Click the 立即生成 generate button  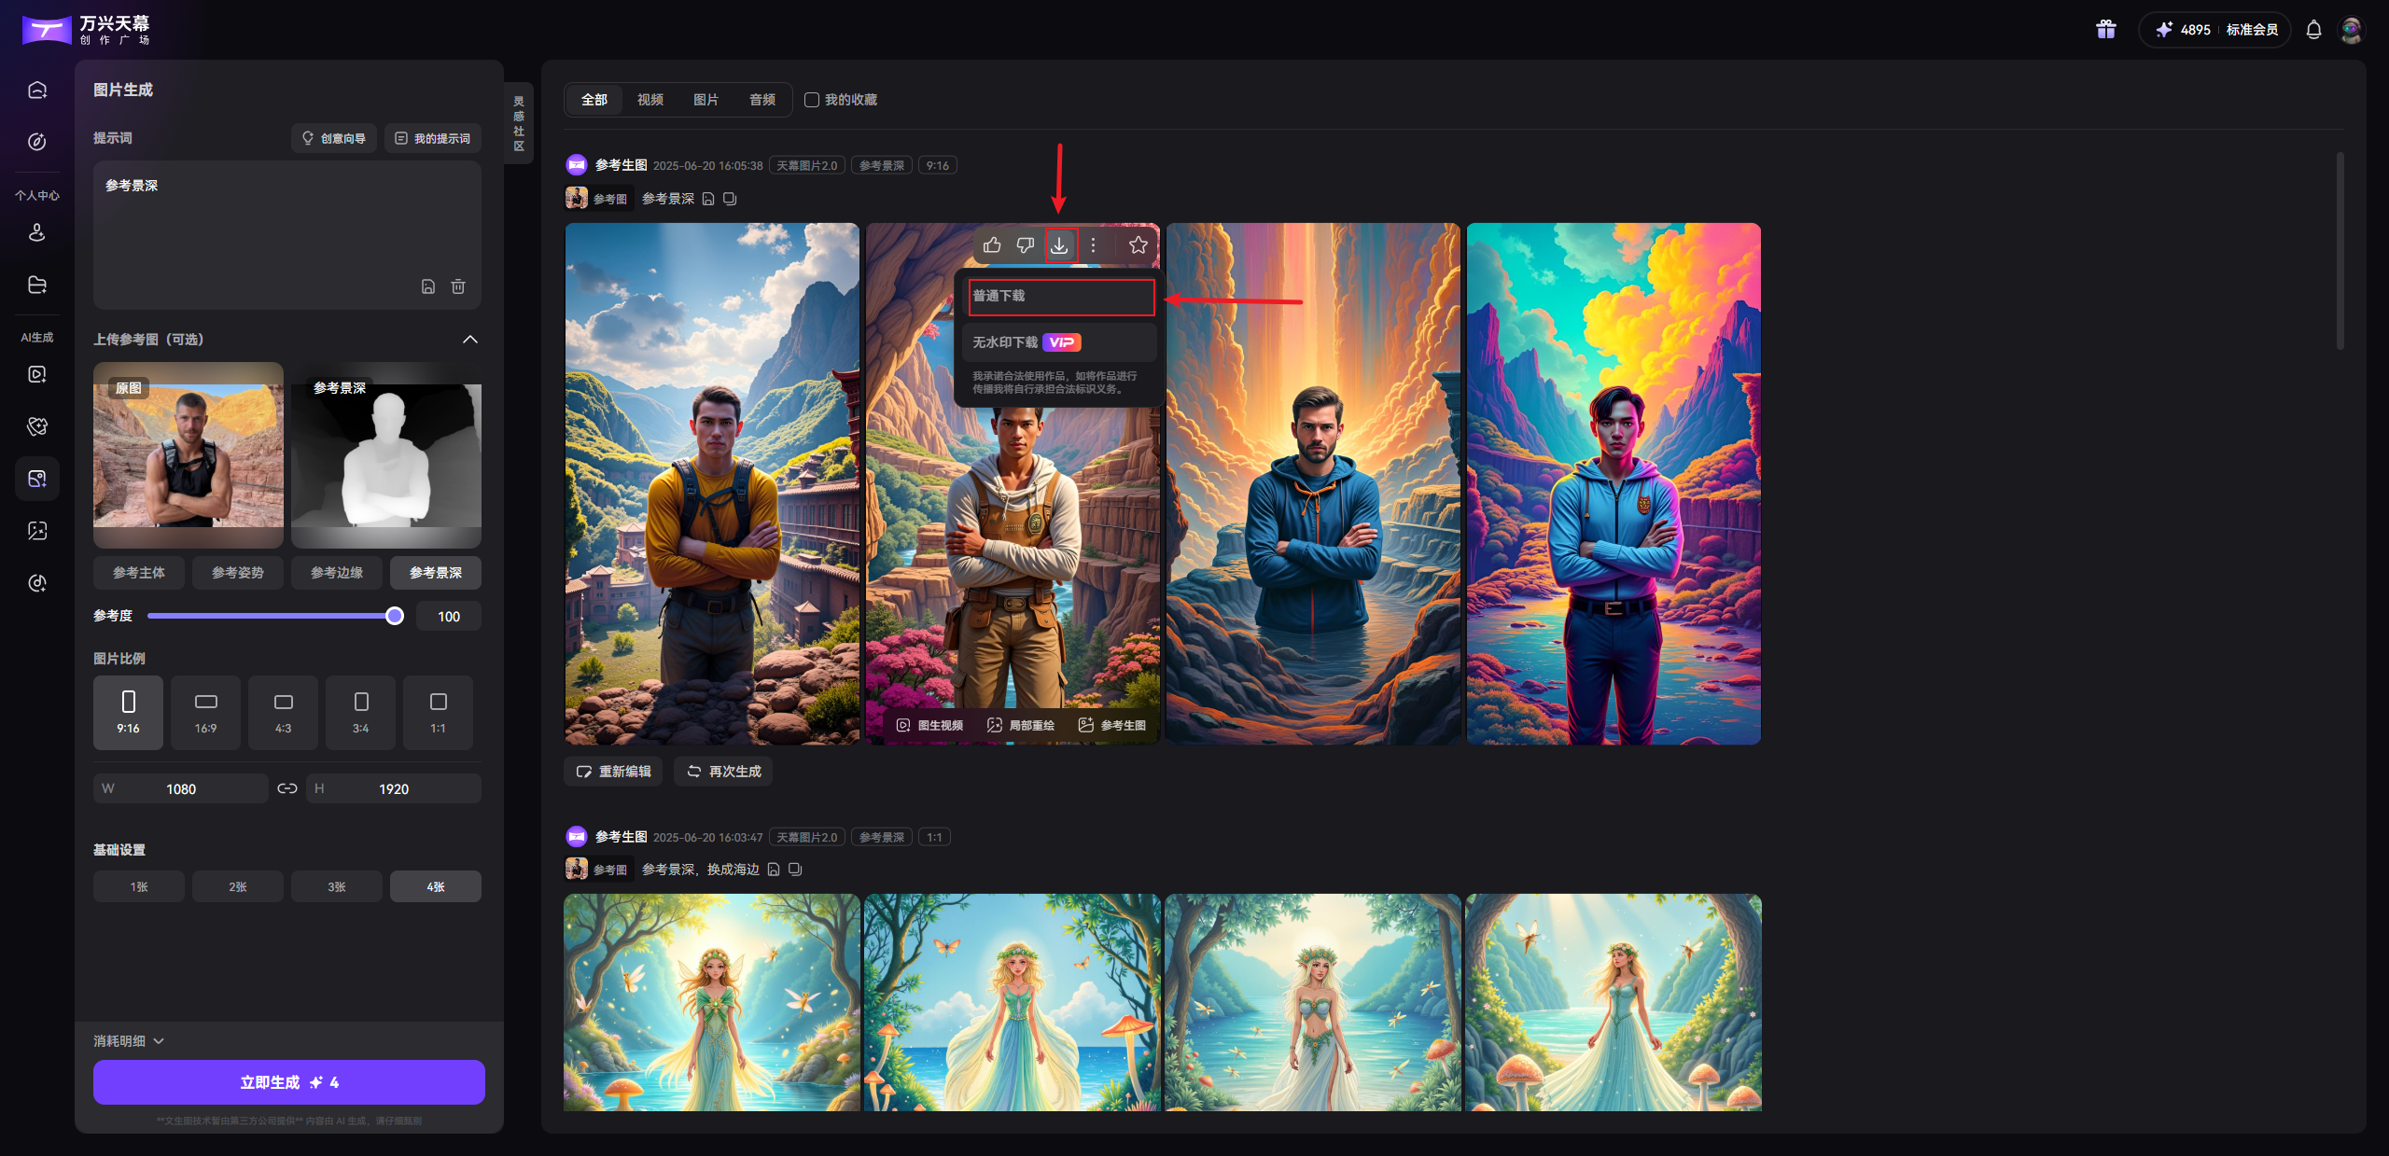point(288,1082)
